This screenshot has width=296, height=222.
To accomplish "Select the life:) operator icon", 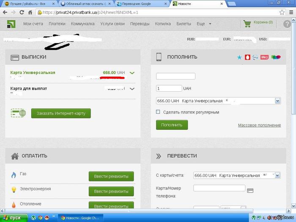I will (x=265, y=57).
